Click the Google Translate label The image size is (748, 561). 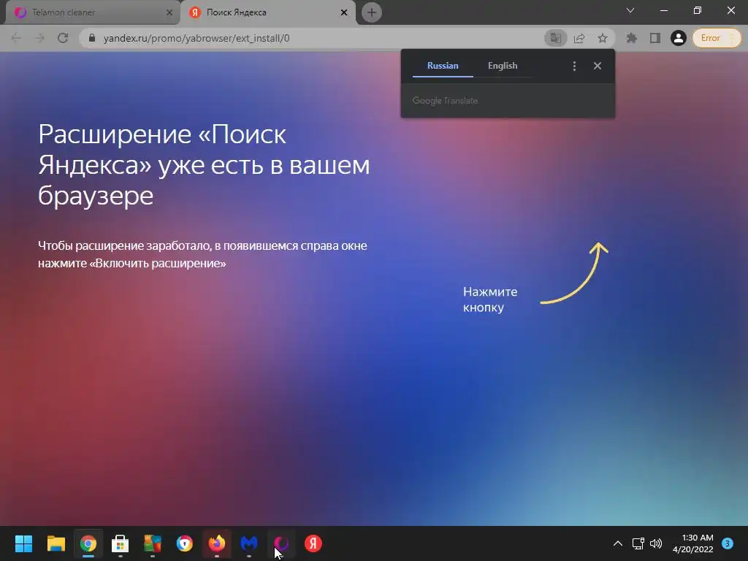click(x=445, y=101)
